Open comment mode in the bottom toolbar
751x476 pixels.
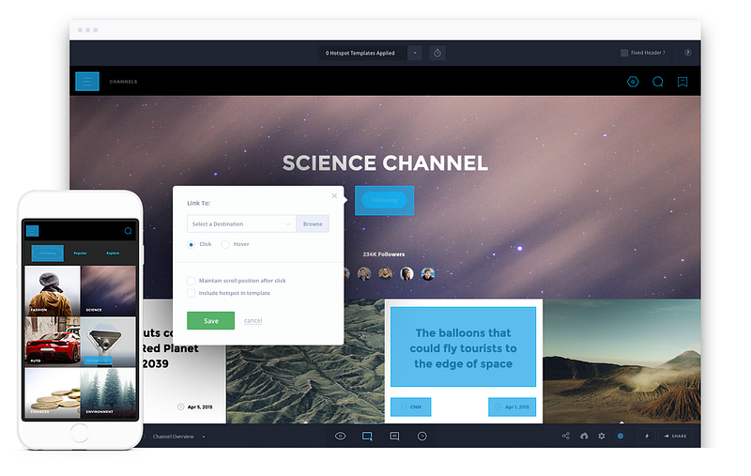[x=394, y=437]
